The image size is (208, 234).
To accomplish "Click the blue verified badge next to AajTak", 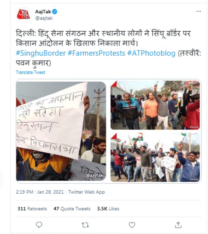I will pyautogui.click(x=55, y=11).
